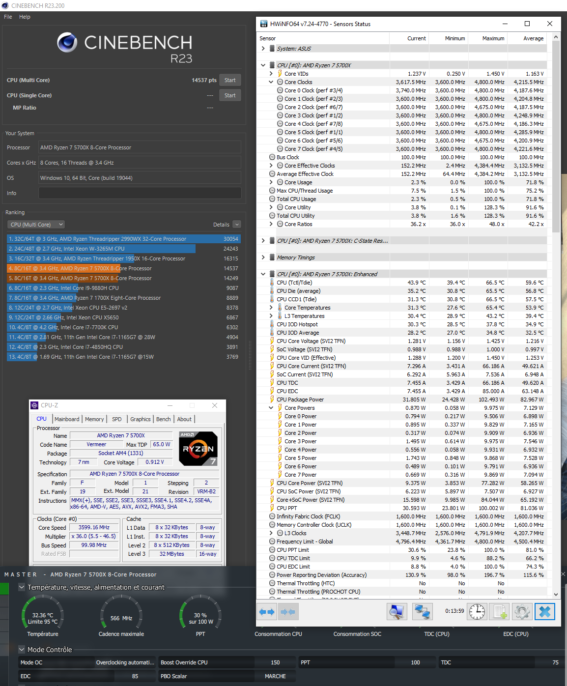567x686 pixels.
Task: Click the Infinity Fabric Clock icon
Action: (272, 516)
